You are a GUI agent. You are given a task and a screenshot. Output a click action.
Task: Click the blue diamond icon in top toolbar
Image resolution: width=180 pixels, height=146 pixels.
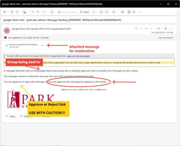point(134,12)
